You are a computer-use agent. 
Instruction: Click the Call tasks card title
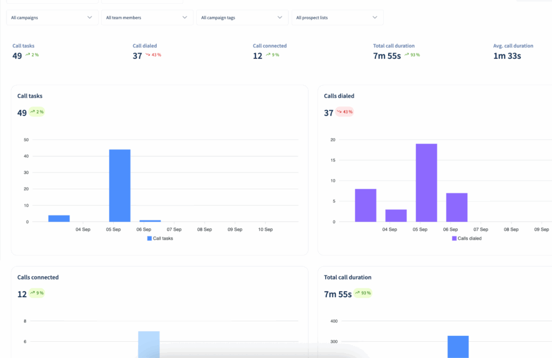point(30,96)
